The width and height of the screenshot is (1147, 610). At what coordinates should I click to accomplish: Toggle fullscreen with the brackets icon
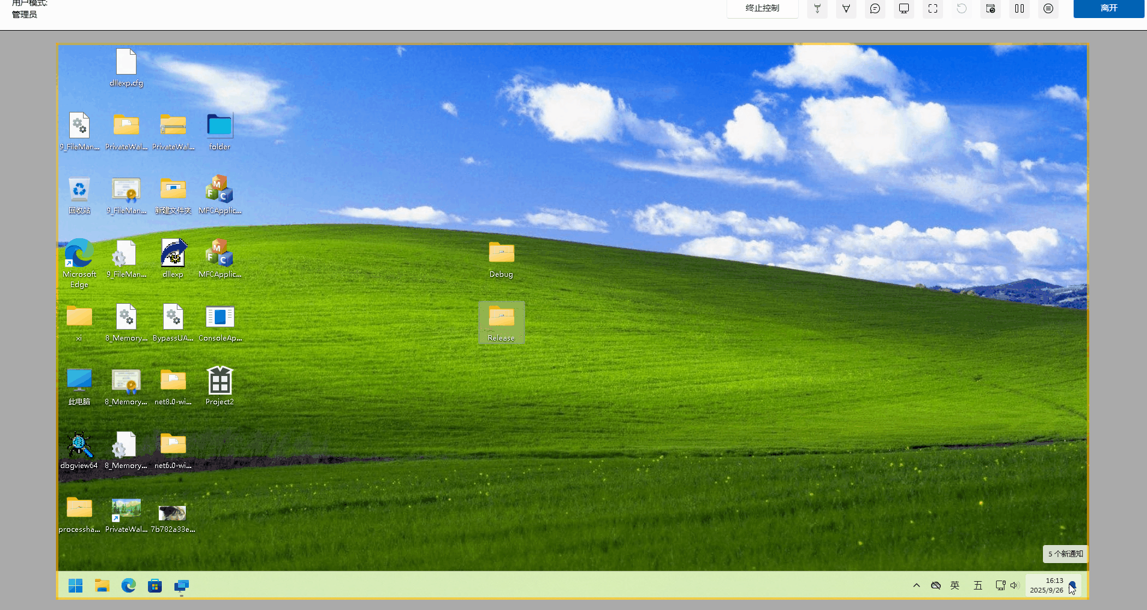pos(933,8)
